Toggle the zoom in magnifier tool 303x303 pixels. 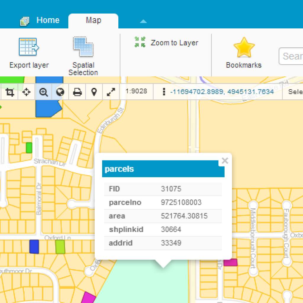pos(43,92)
